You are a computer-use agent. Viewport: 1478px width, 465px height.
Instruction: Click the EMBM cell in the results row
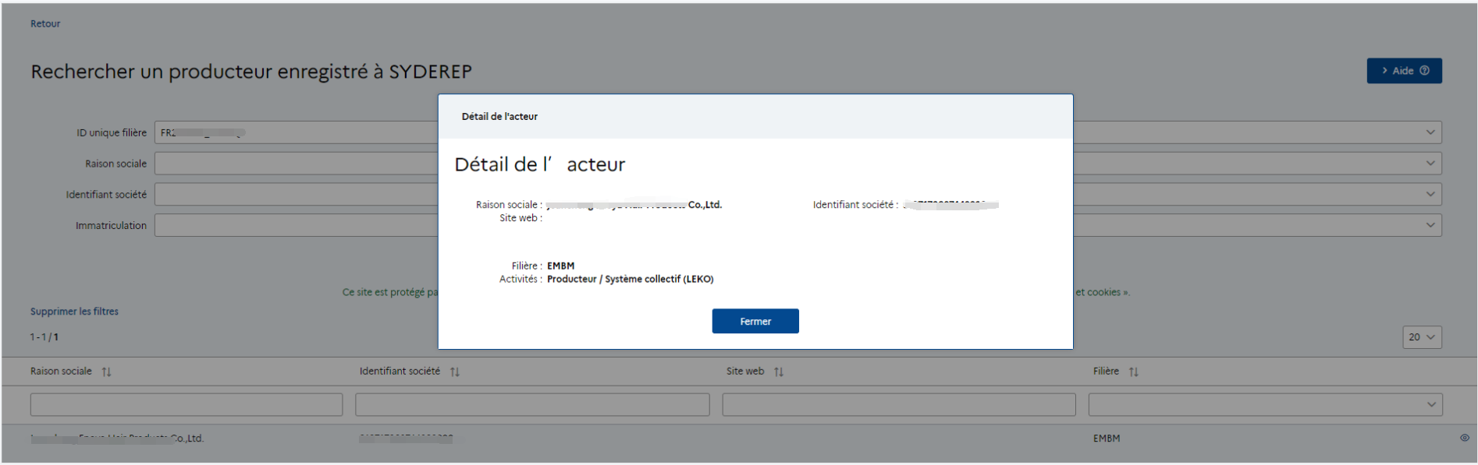pos(1107,439)
